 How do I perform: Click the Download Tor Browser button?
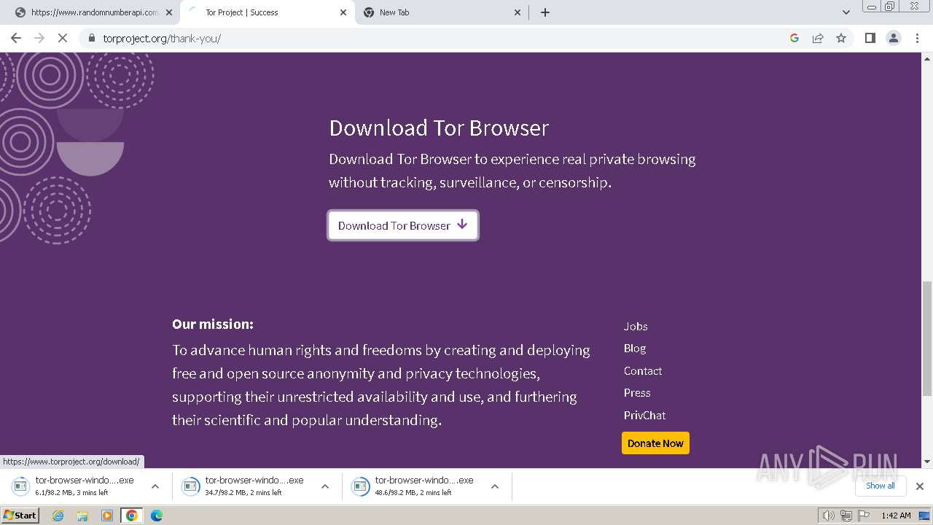403,225
